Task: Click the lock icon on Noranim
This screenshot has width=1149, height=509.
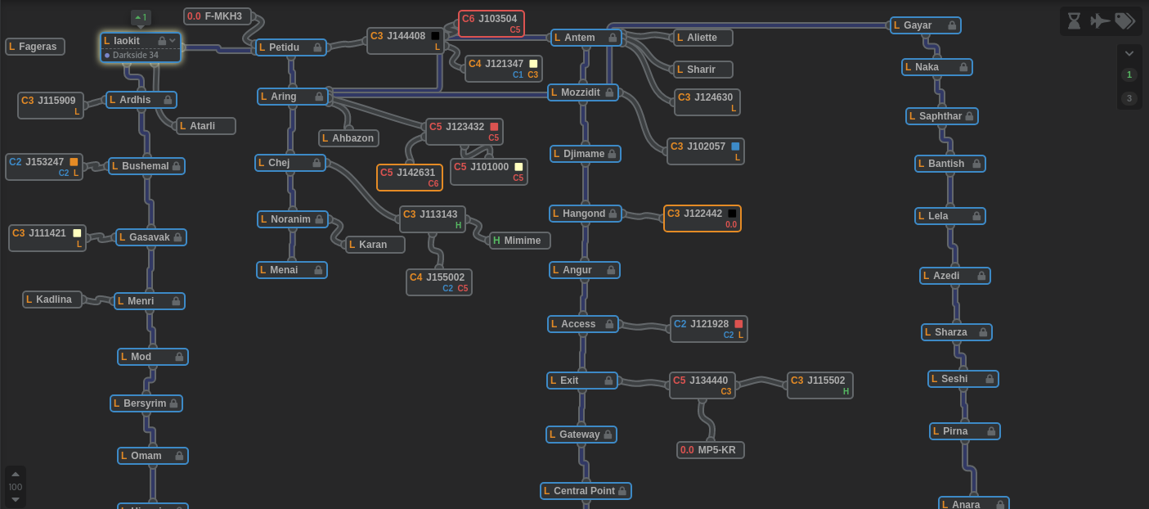Action: click(318, 219)
